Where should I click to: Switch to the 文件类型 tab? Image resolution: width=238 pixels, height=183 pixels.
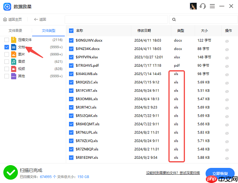click(x=48, y=31)
